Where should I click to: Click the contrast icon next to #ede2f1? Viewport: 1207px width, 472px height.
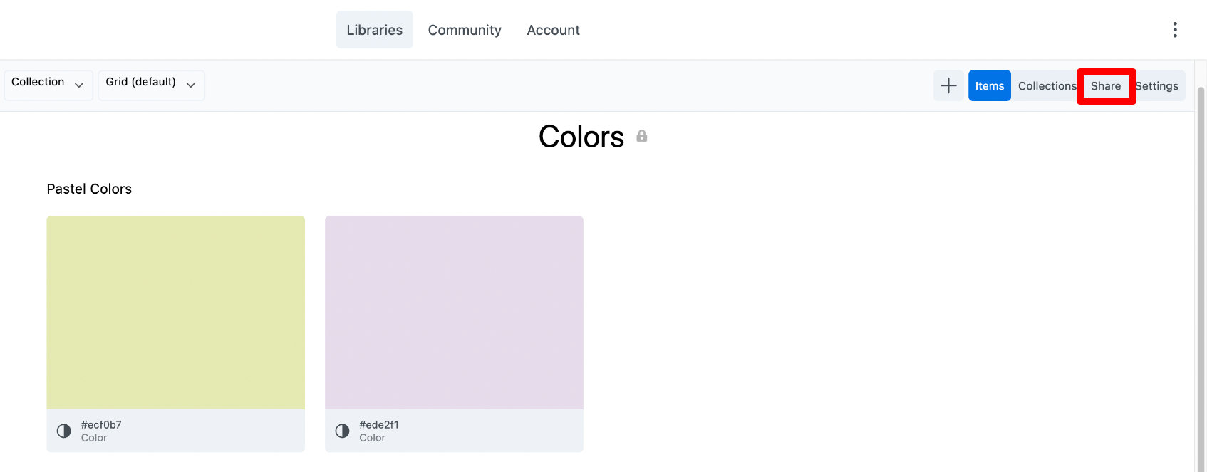(x=342, y=431)
